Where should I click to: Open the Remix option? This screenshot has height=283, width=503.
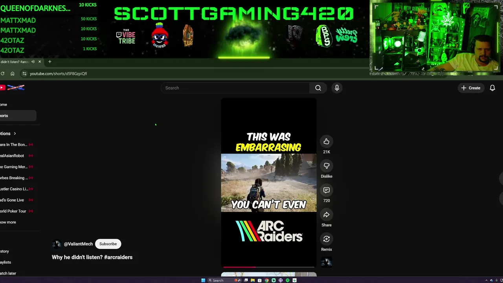click(326, 239)
